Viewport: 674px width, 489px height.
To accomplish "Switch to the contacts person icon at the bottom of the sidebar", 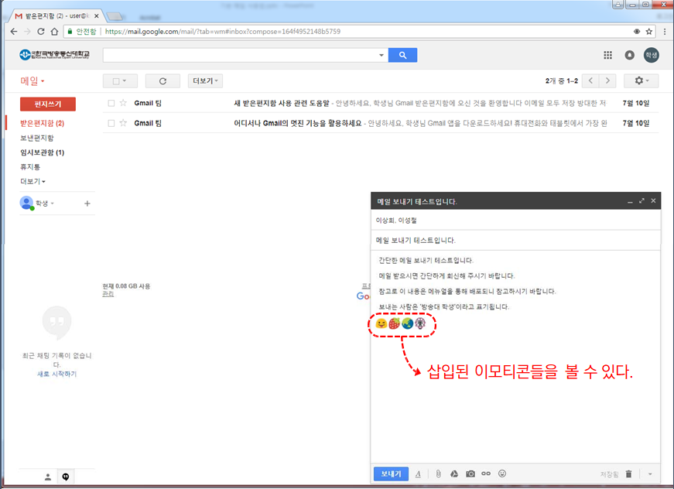I will 48,477.
